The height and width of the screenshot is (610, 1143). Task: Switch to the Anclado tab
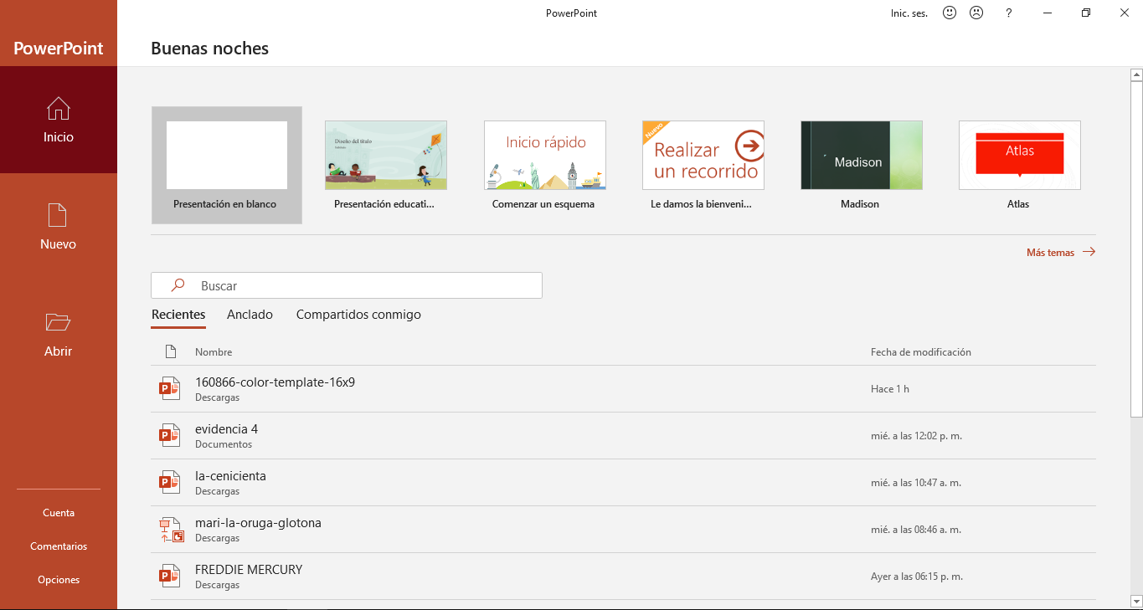(250, 314)
